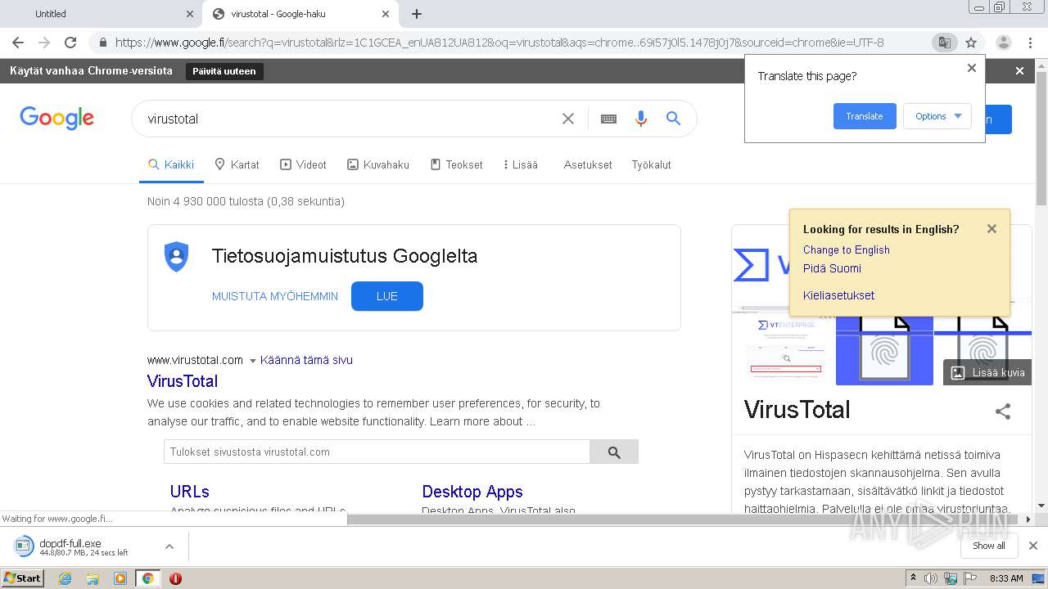Clear the search box with X icon
The width and height of the screenshot is (1048, 589).
568,119
